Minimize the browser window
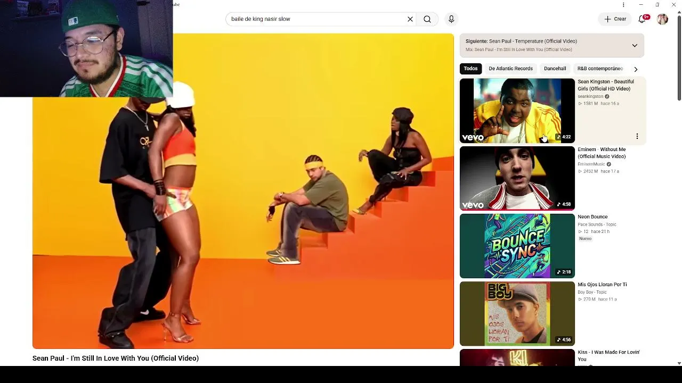 click(641, 5)
